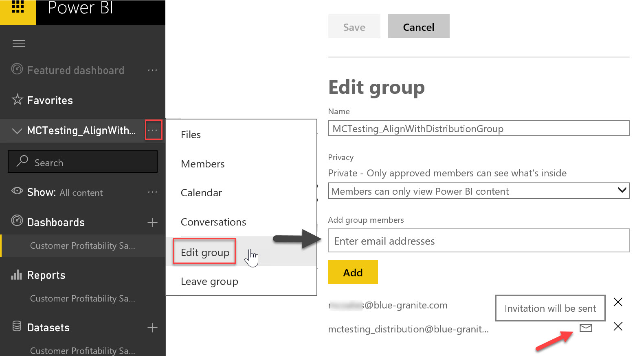This screenshot has height=356, width=637.
Task: Click the Reports bar chart icon
Action: coord(17,275)
